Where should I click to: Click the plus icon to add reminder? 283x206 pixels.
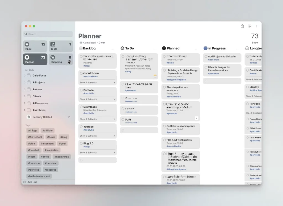257,26
